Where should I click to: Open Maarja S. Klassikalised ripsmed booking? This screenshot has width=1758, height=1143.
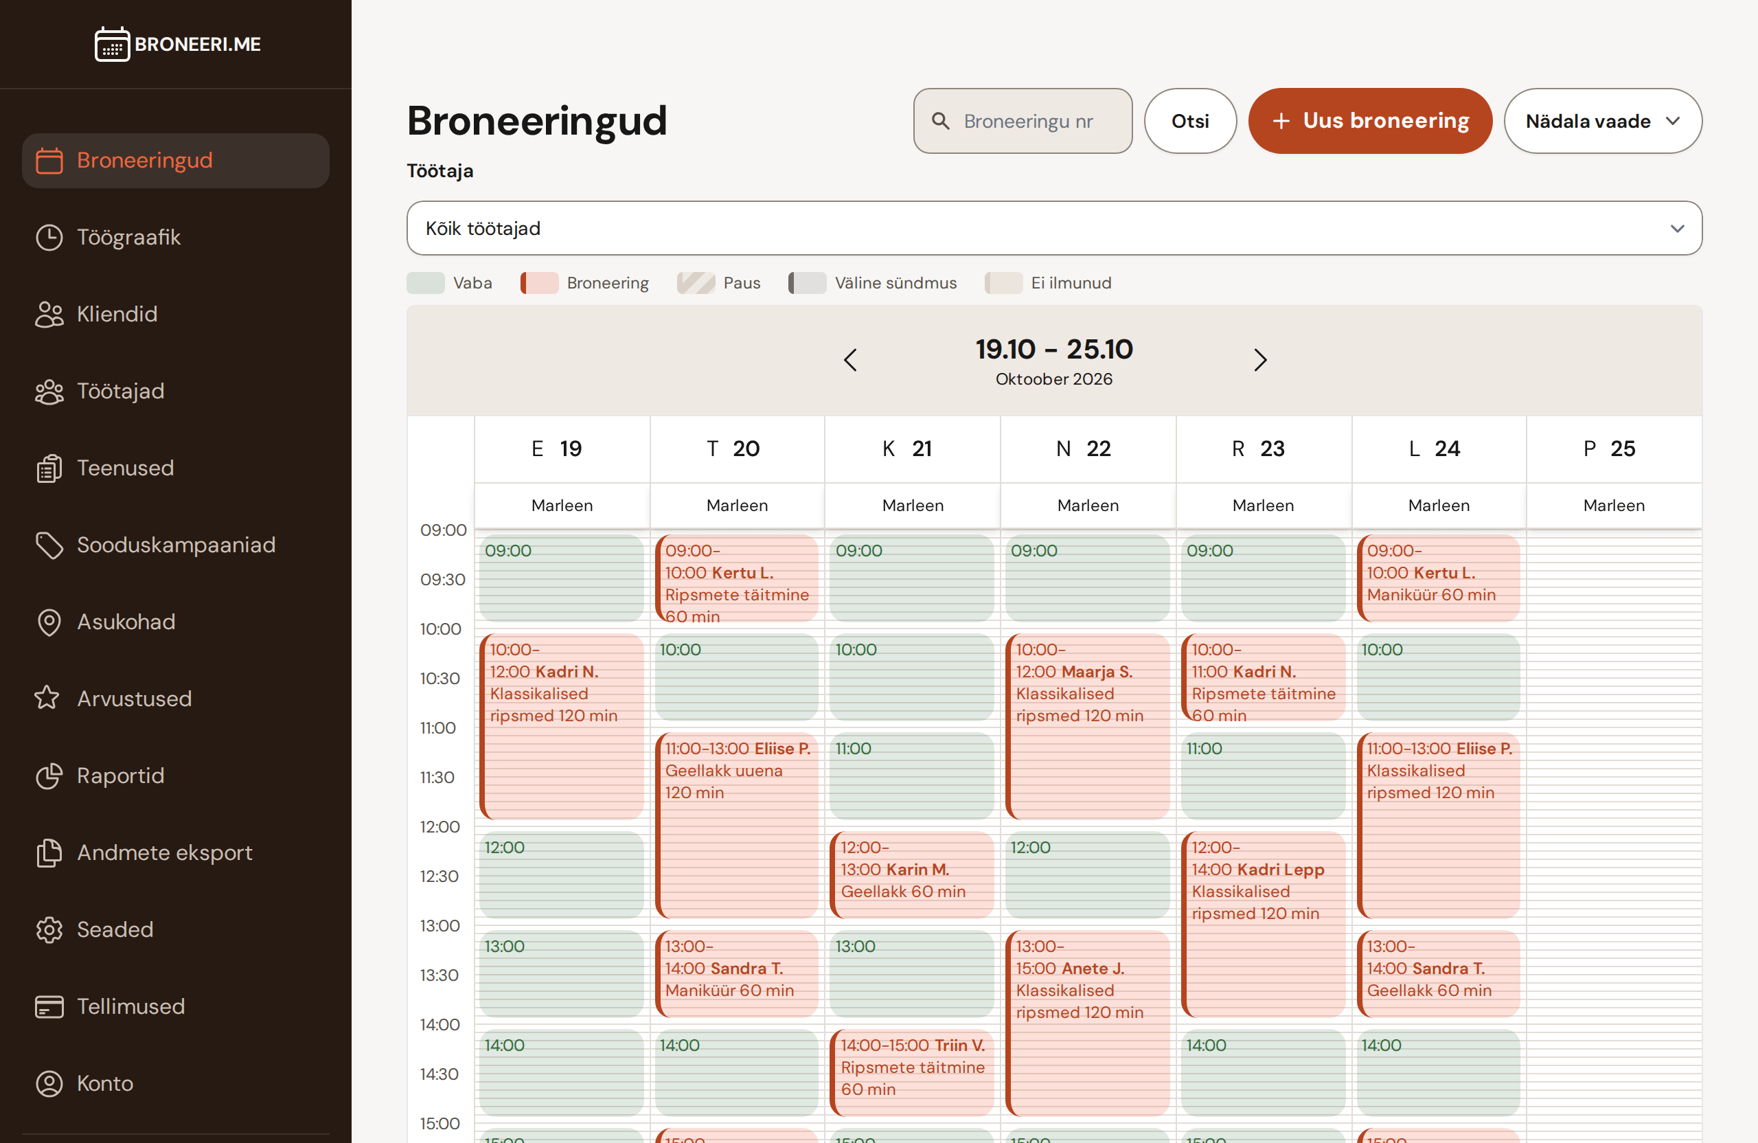tap(1087, 726)
